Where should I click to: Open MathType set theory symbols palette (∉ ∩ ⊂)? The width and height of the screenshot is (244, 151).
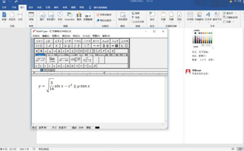(x=96, y=41)
